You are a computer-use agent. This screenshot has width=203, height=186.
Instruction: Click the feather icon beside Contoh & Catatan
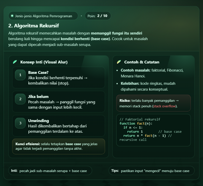click(119, 62)
